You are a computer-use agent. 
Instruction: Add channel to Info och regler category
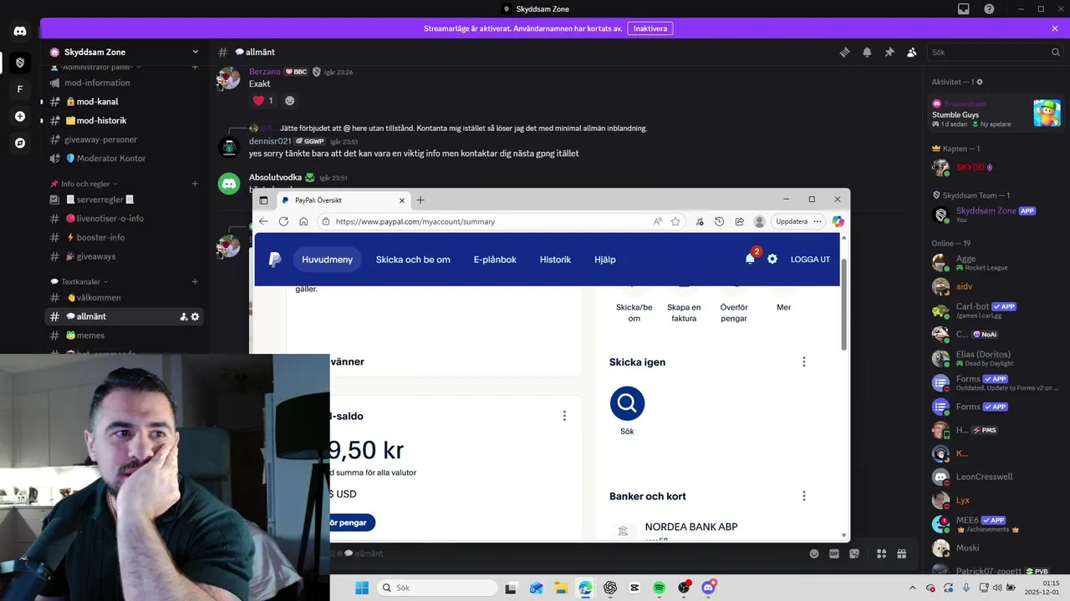point(195,184)
